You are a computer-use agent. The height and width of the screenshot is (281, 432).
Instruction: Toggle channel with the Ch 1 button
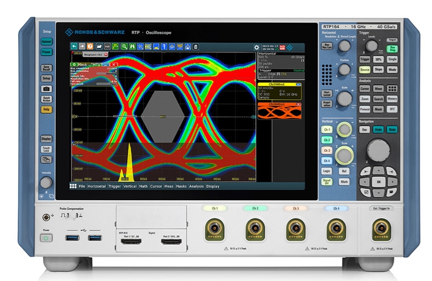pos(327,130)
